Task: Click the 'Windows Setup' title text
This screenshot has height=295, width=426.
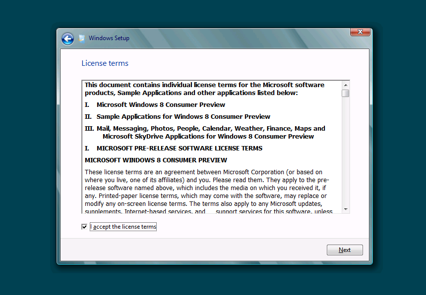Action: click(x=109, y=38)
